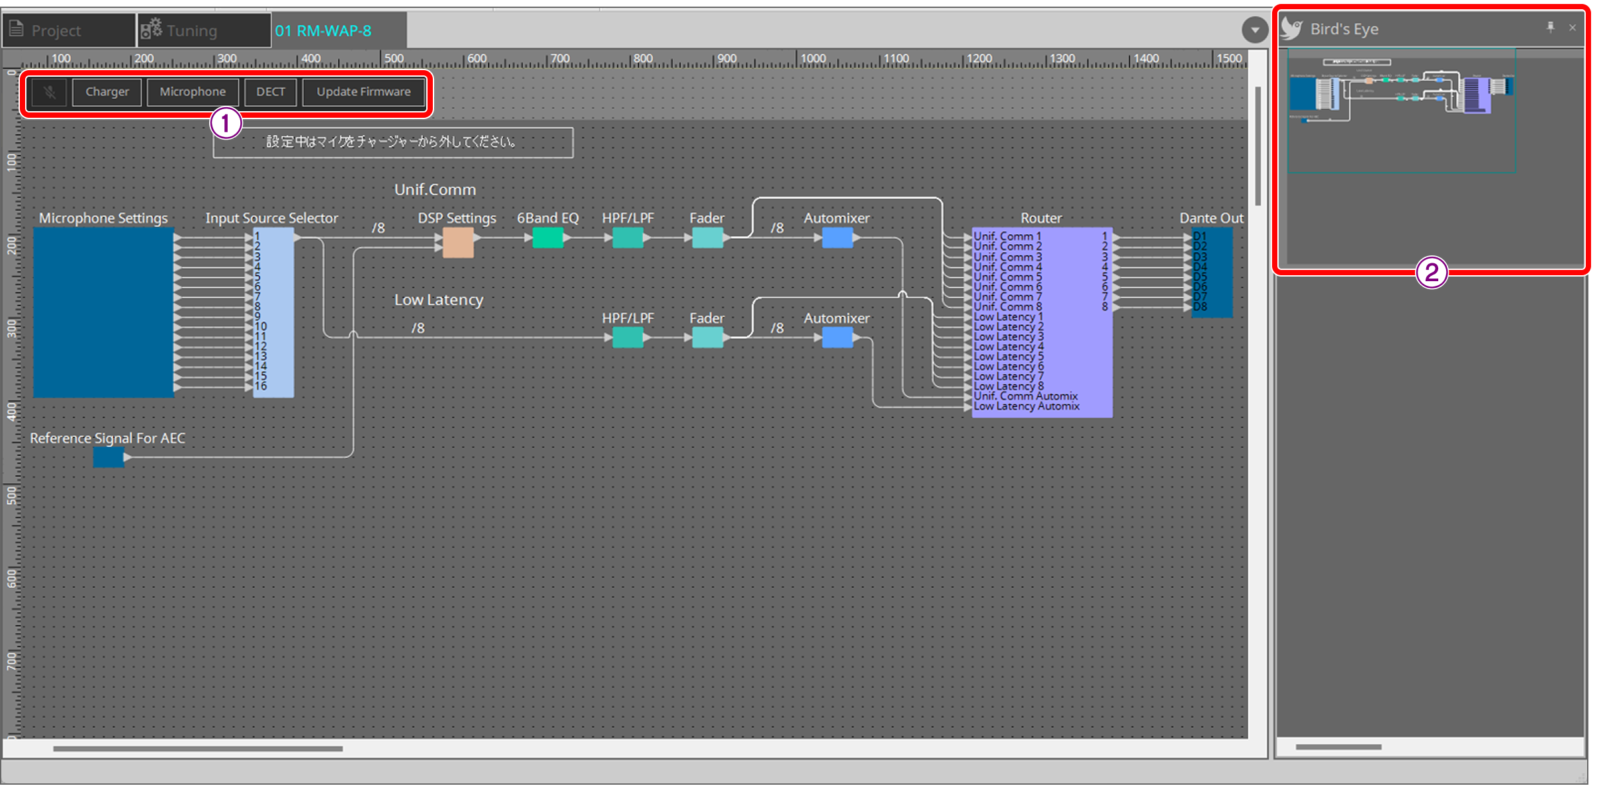Open the 6Band EQ component
The width and height of the screenshot is (1599, 788).
[548, 238]
